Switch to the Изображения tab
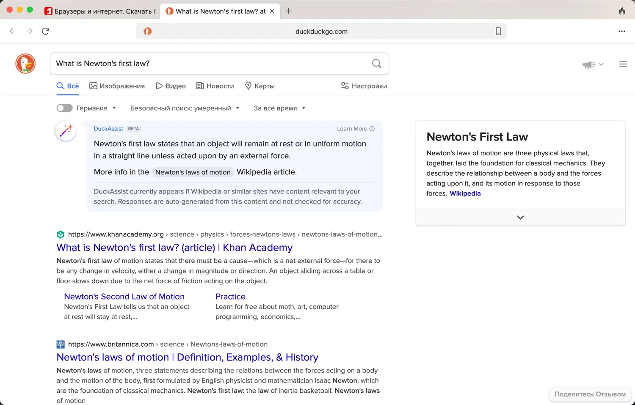The height and width of the screenshot is (405, 635). (x=117, y=86)
